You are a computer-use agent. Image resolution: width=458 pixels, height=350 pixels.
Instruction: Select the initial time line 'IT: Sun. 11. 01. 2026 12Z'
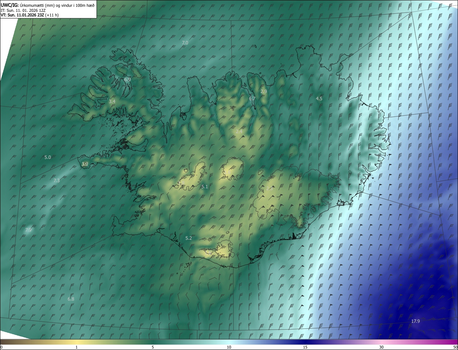click(x=23, y=10)
